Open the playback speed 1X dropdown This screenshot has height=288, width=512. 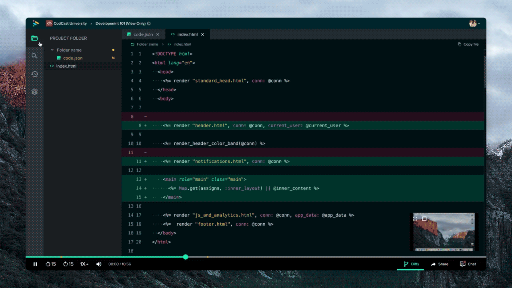coord(84,264)
